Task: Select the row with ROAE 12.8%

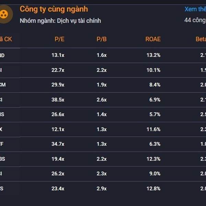Action: click(103, 188)
